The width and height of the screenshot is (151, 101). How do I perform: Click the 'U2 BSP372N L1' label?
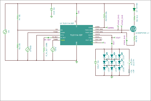142,33
